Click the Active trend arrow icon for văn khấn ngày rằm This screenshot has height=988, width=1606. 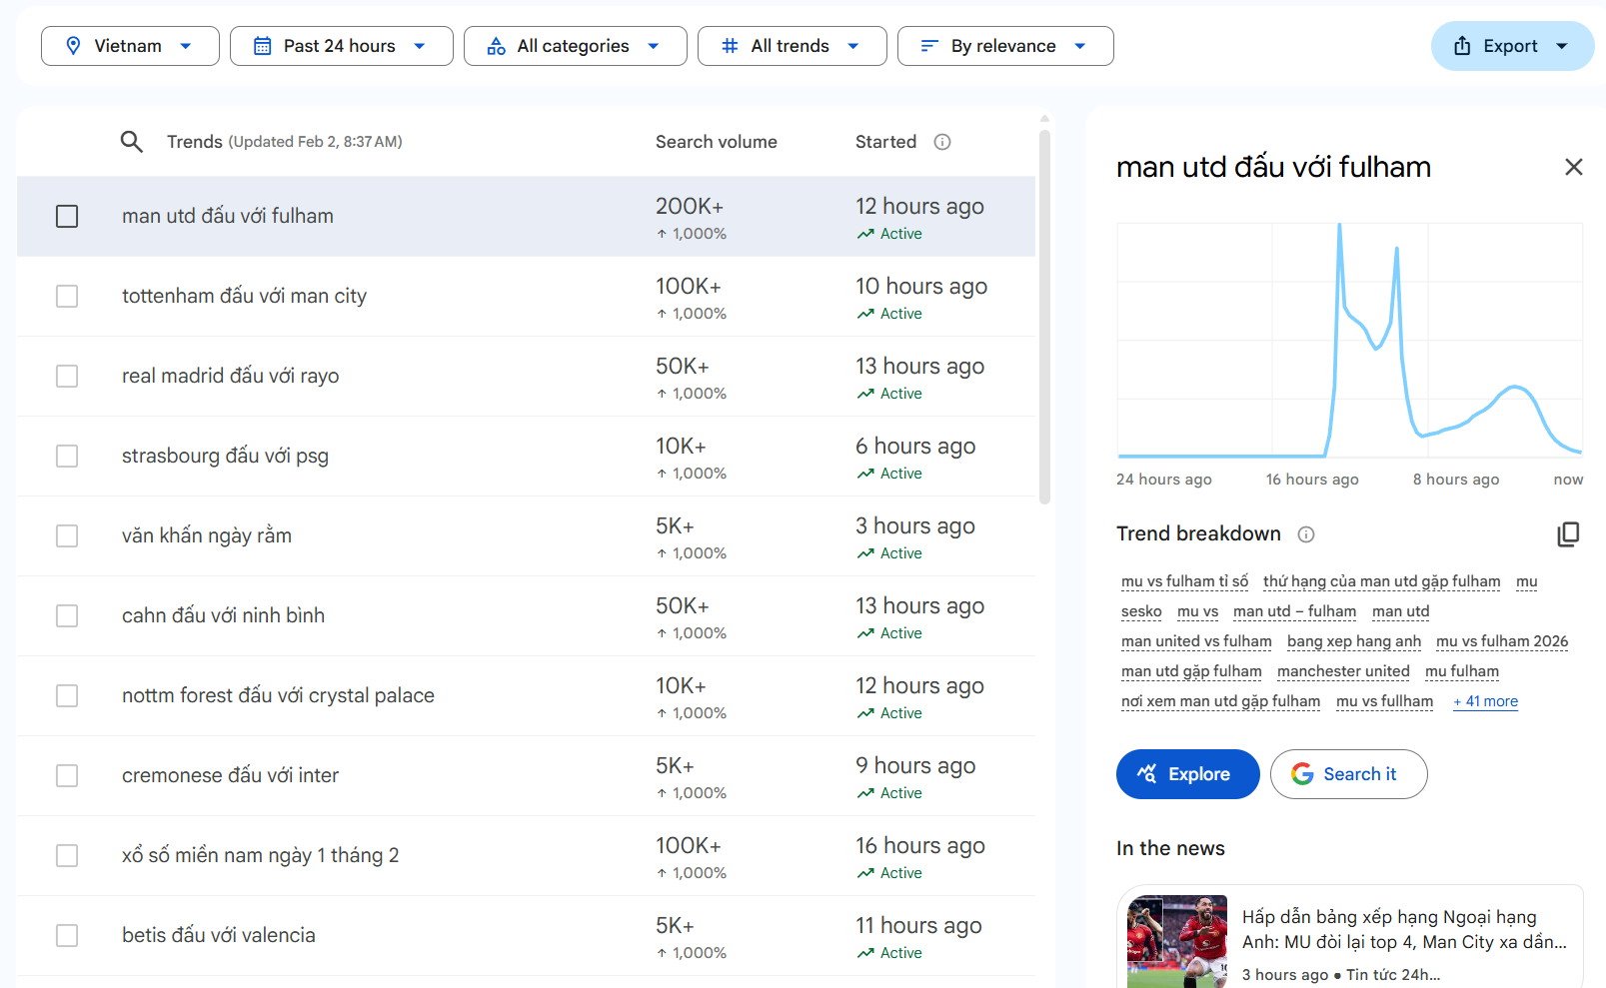pos(865,553)
